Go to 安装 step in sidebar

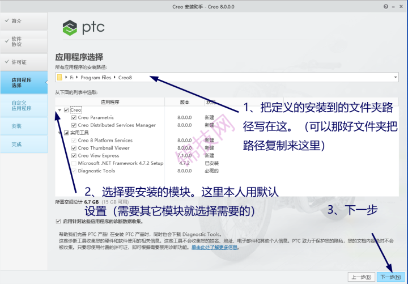pyautogui.click(x=24, y=126)
